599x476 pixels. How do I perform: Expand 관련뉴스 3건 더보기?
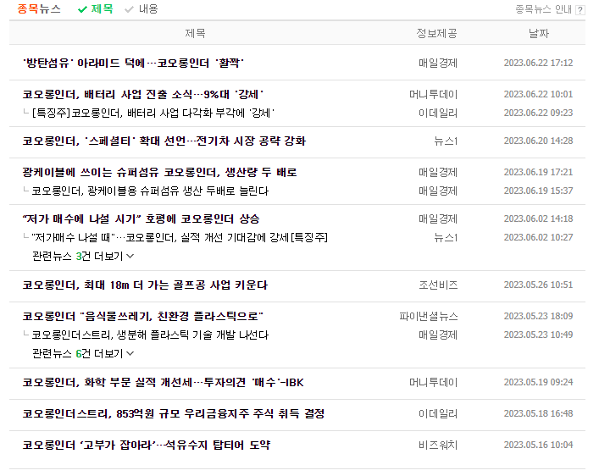[x=83, y=256]
